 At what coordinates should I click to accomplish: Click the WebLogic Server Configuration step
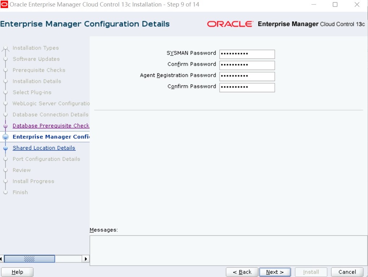51,104
